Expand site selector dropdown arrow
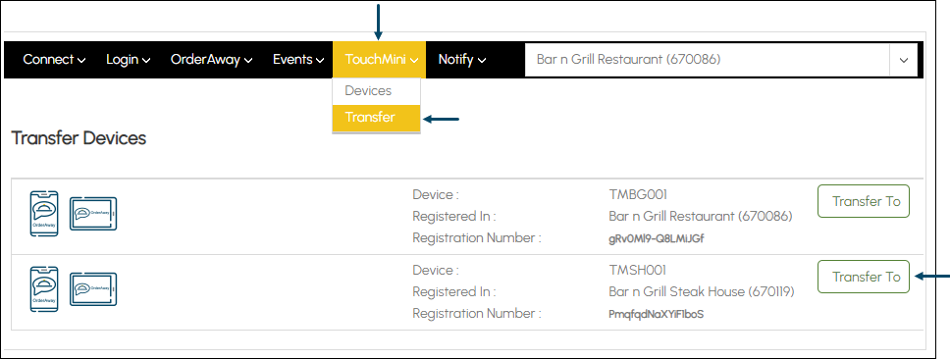The height and width of the screenshot is (359, 950). [x=904, y=60]
